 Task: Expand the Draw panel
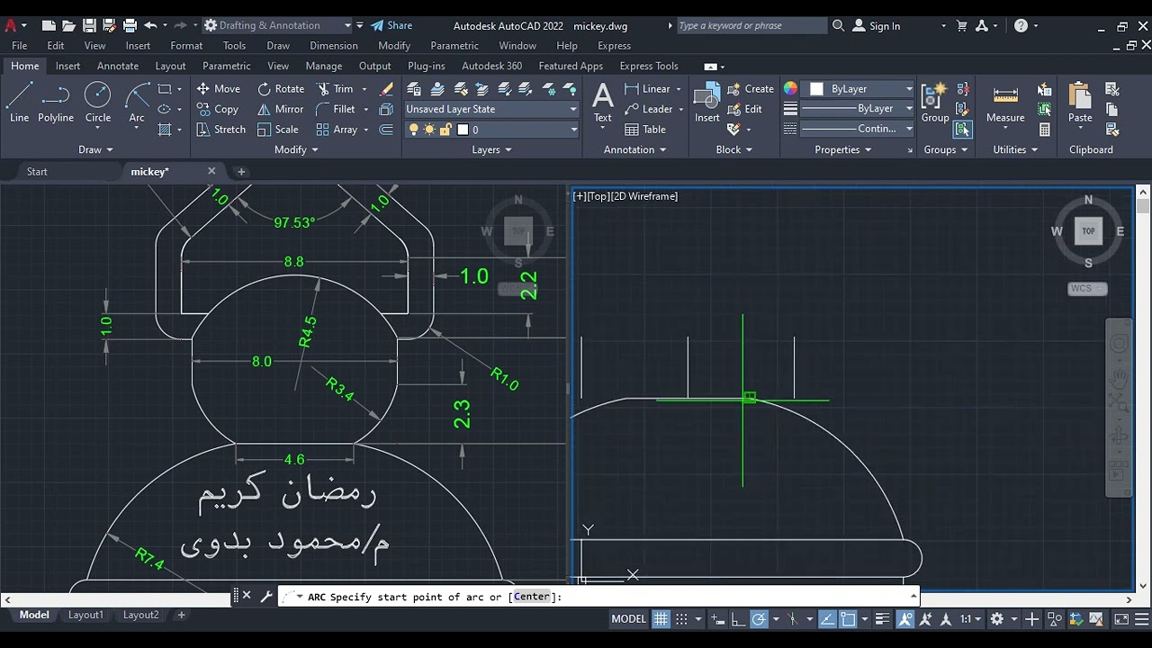click(95, 149)
